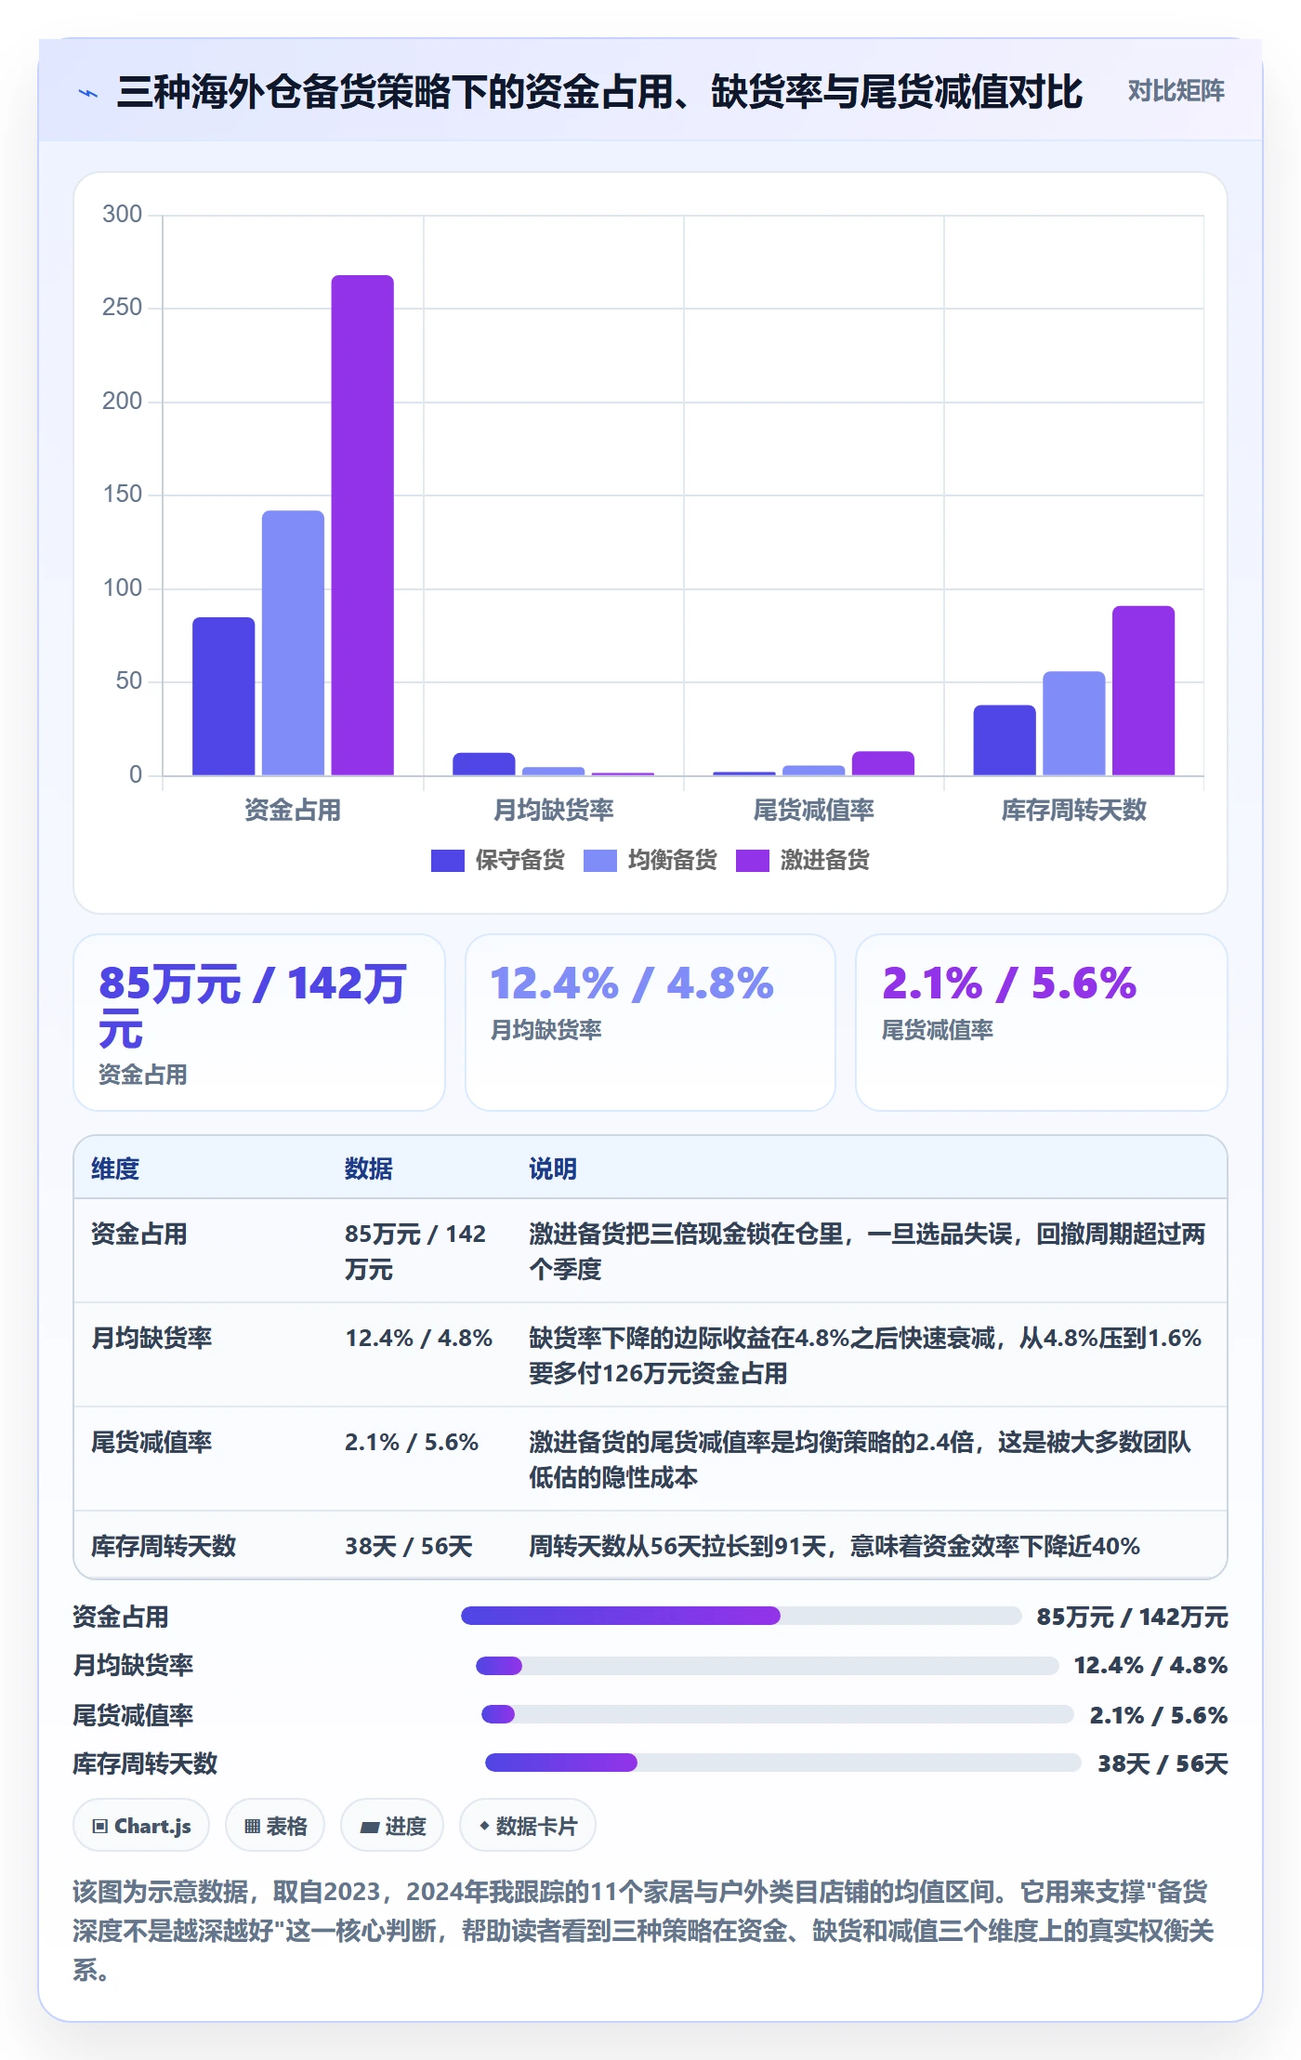
Task: Click the 库存周转天数 x-axis label in chart
Action: [1073, 811]
